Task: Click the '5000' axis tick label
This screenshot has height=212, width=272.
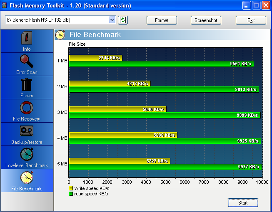Action: pos(165,182)
